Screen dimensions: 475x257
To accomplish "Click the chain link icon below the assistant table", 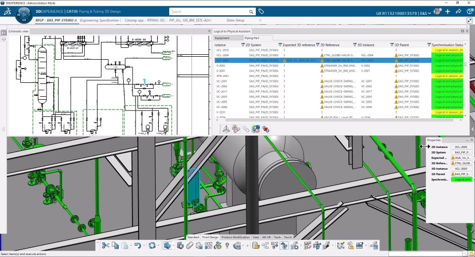I will (246, 129).
